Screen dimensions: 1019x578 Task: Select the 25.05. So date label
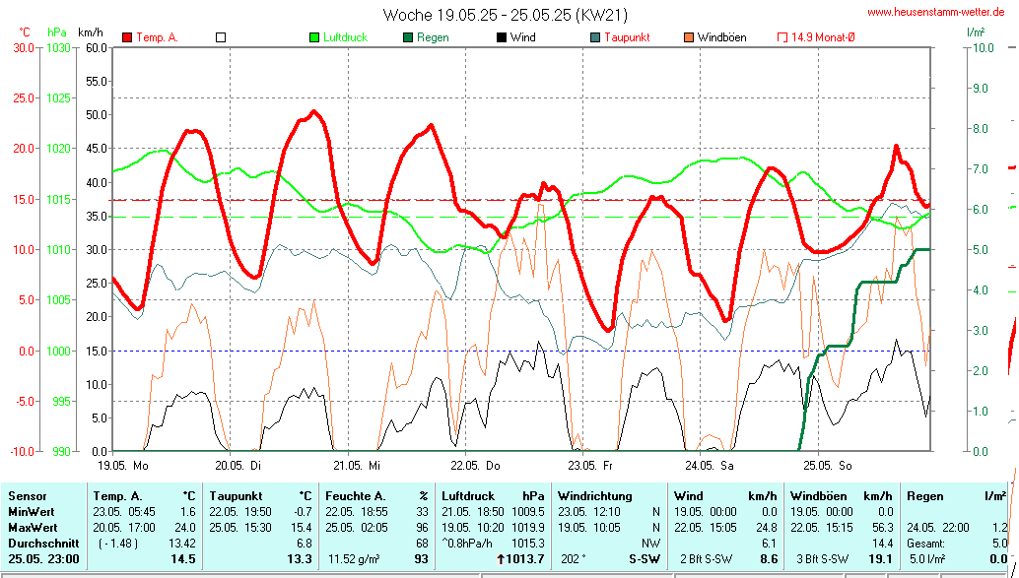coord(826,464)
